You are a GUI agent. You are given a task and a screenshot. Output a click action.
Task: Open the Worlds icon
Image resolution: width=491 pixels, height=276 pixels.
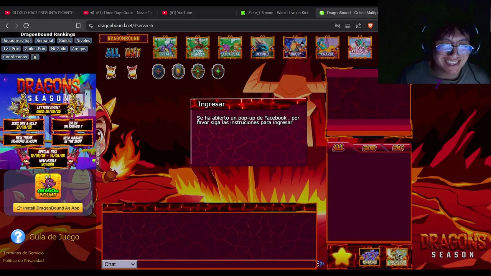[397, 257]
